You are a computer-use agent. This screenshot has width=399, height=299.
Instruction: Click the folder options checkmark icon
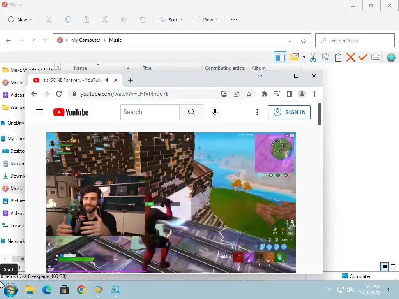(295, 57)
